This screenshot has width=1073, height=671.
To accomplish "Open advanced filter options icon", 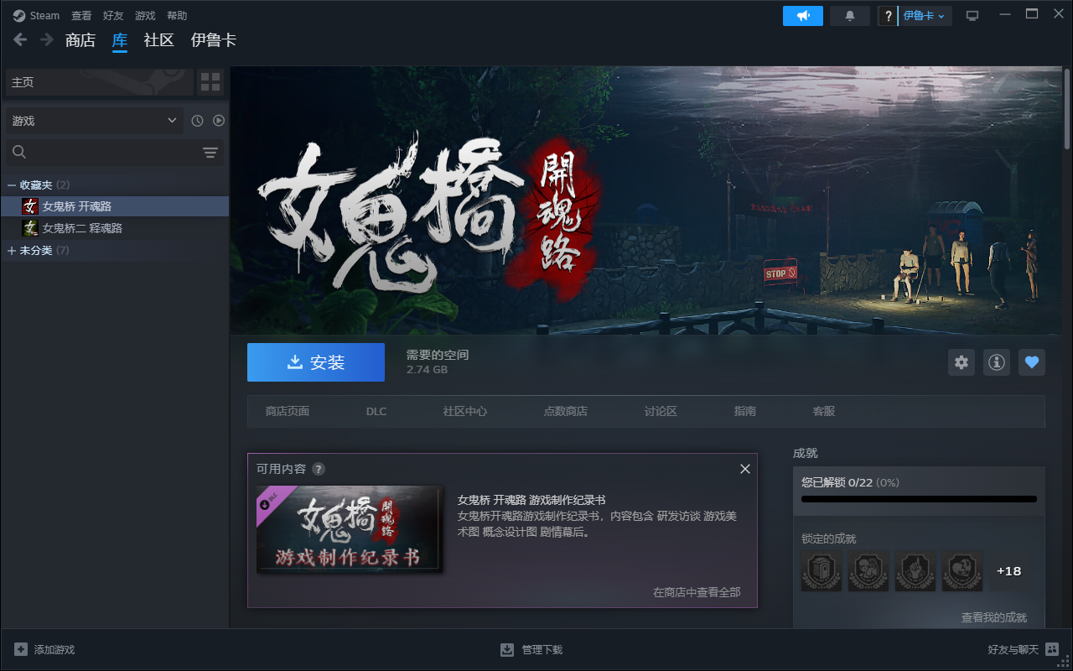I will (x=210, y=152).
